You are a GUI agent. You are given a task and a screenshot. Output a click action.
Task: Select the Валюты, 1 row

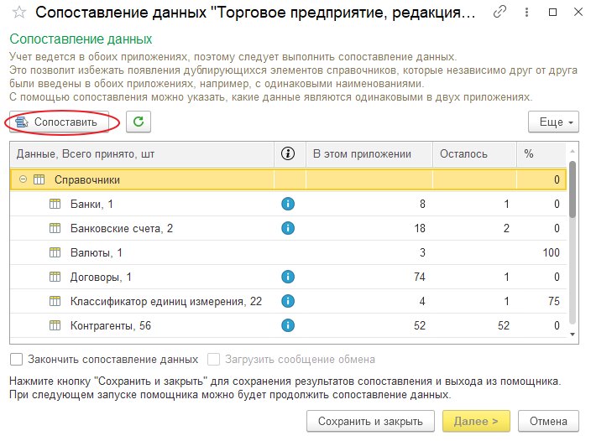[288, 252]
